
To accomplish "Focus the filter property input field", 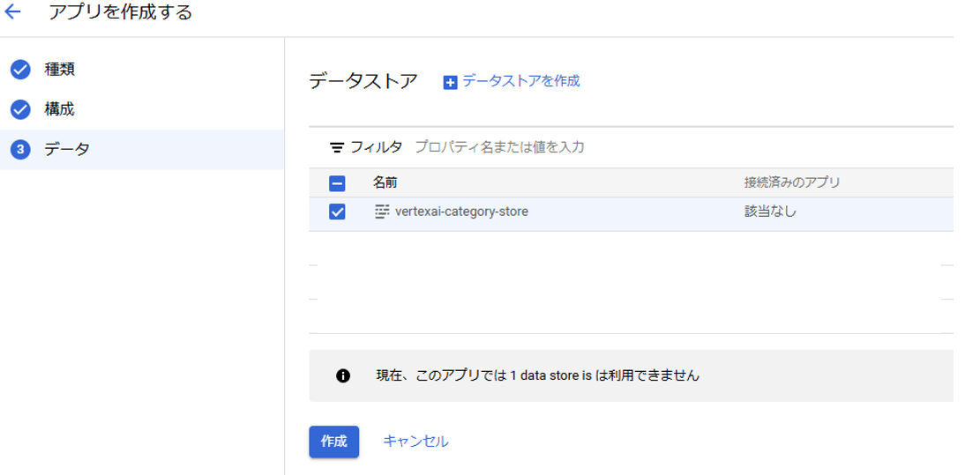I will click(681, 147).
